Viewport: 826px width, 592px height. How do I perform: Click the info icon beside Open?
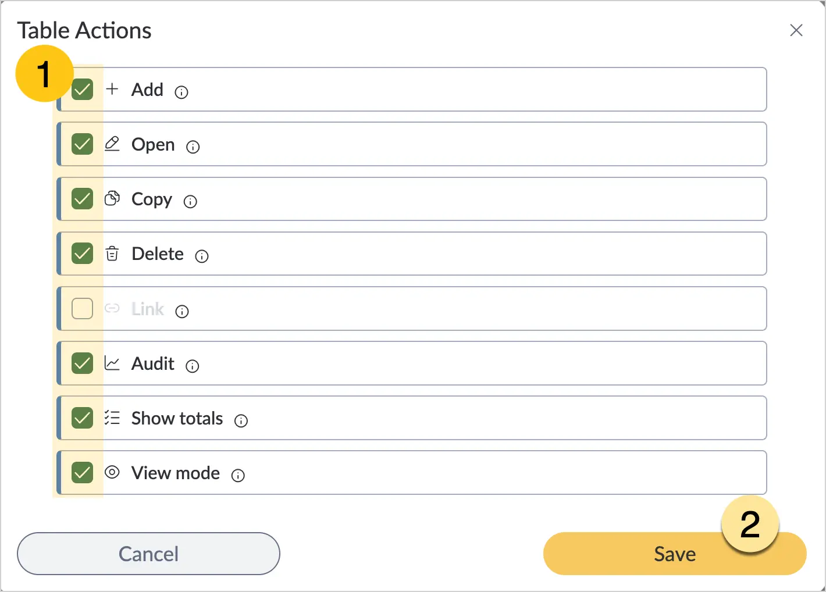coord(193,147)
